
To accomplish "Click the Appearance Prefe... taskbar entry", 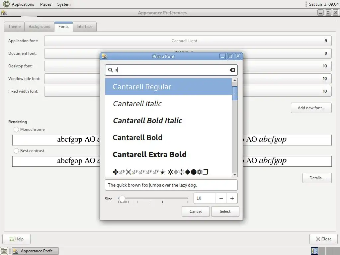I will [x=35, y=251].
